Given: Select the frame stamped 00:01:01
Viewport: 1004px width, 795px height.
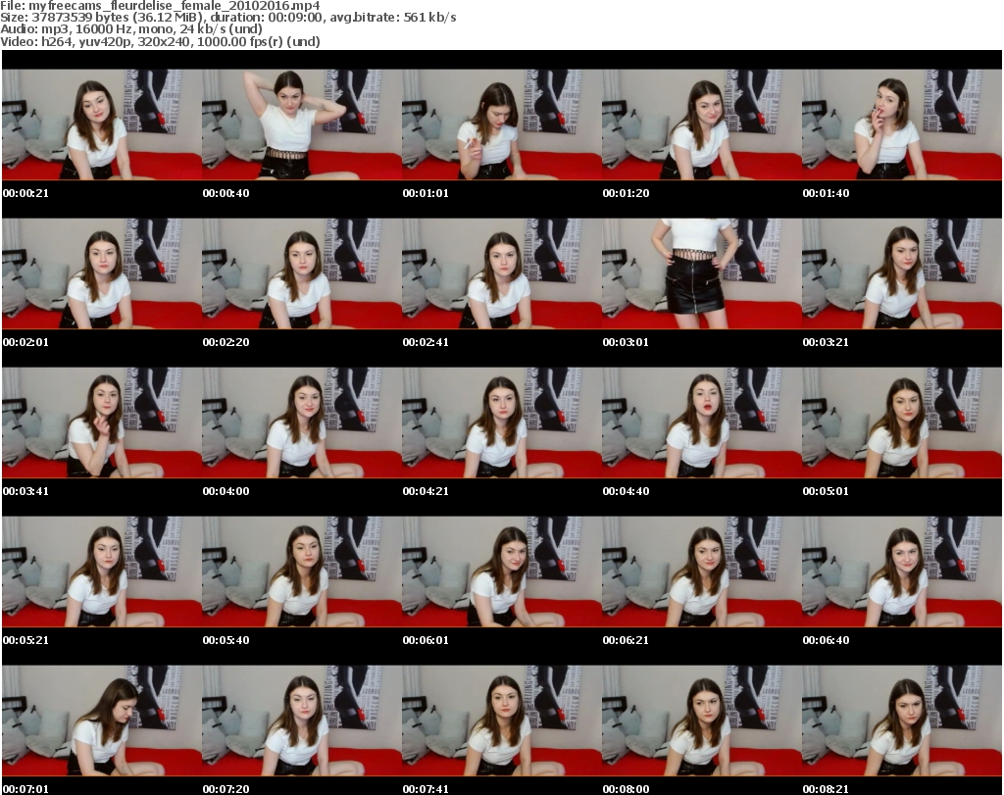Looking at the screenshot, I should (x=502, y=124).
